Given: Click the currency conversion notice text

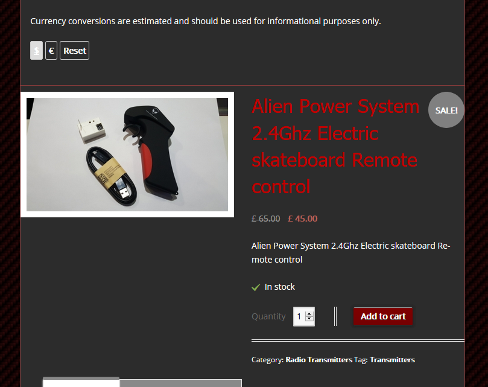Looking at the screenshot, I should click(x=206, y=21).
